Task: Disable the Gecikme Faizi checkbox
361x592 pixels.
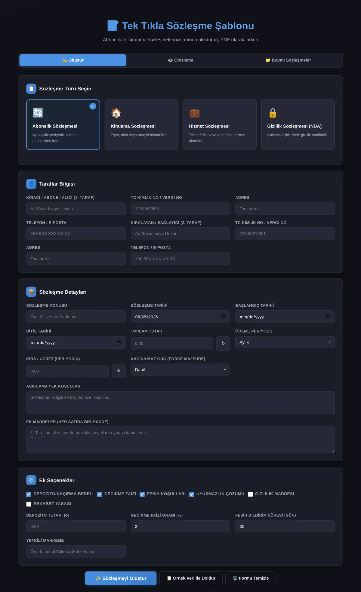Action: pos(100,494)
